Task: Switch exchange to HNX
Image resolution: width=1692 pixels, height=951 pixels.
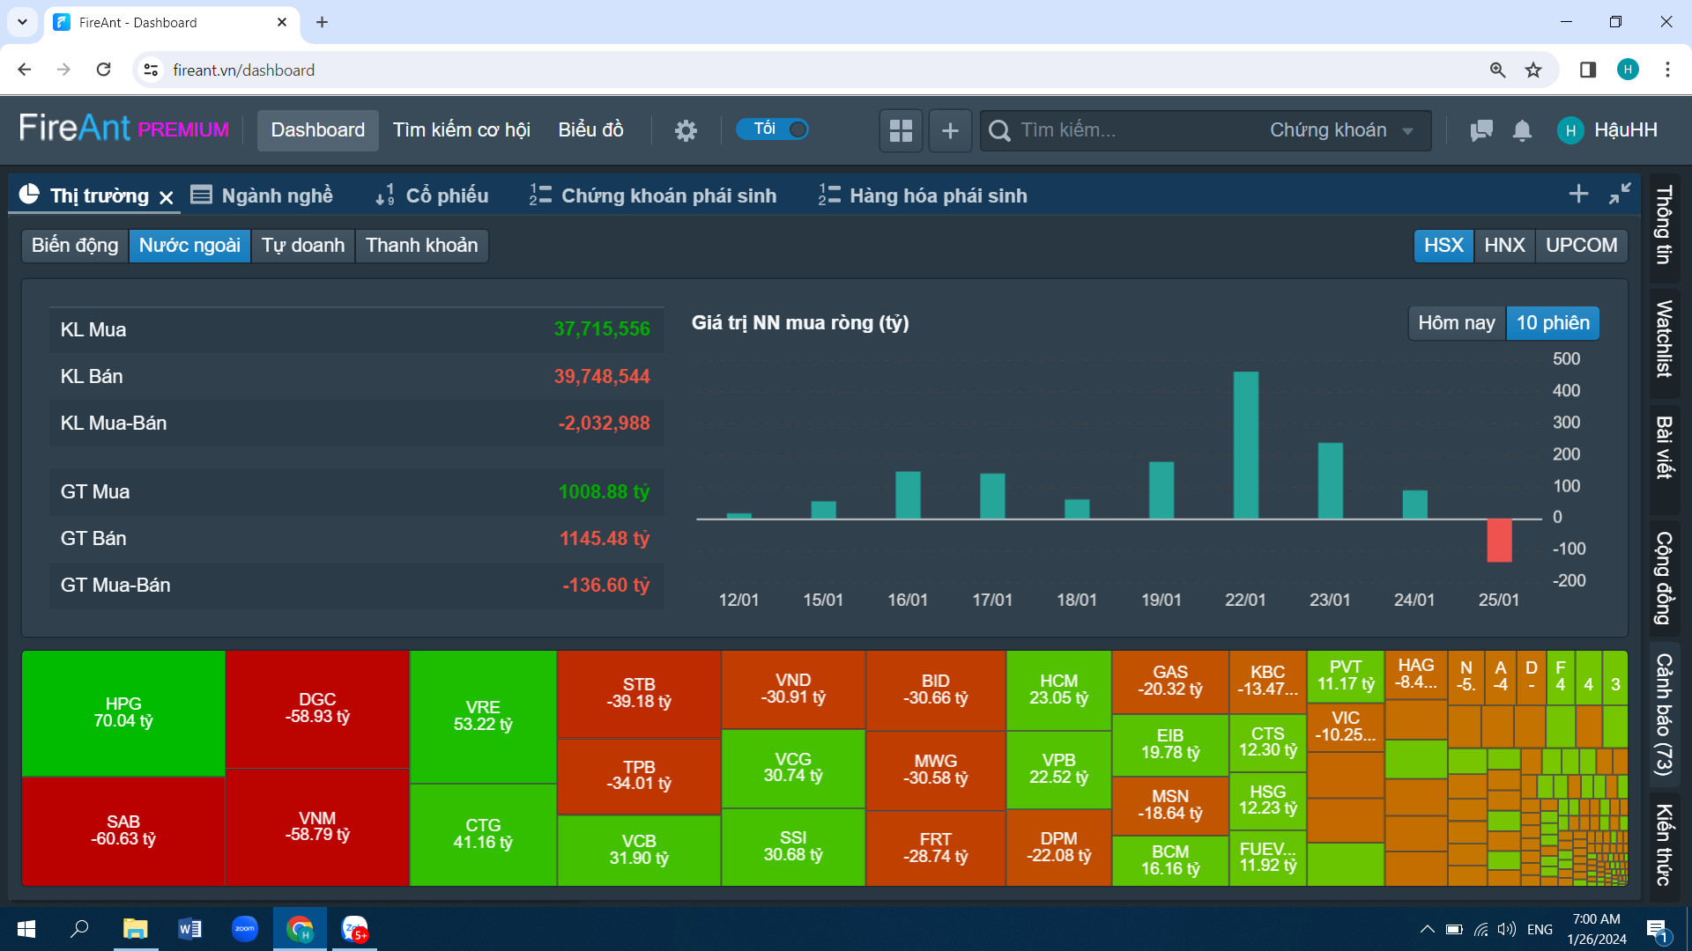Action: pos(1504,246)
